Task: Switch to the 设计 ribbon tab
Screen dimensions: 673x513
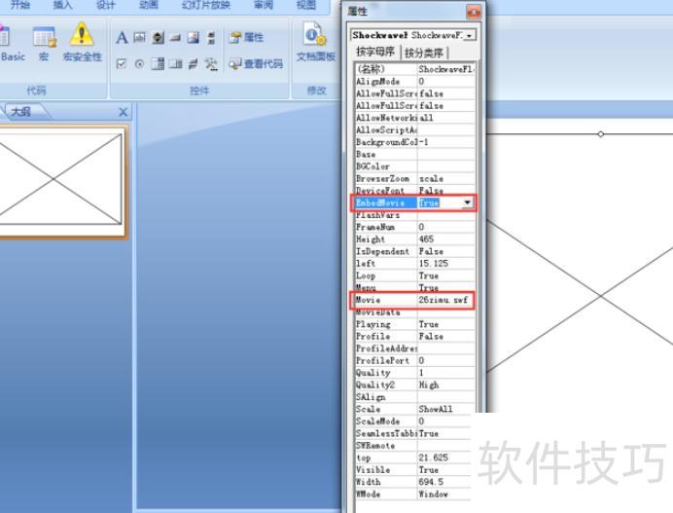Action: (106, 5)
